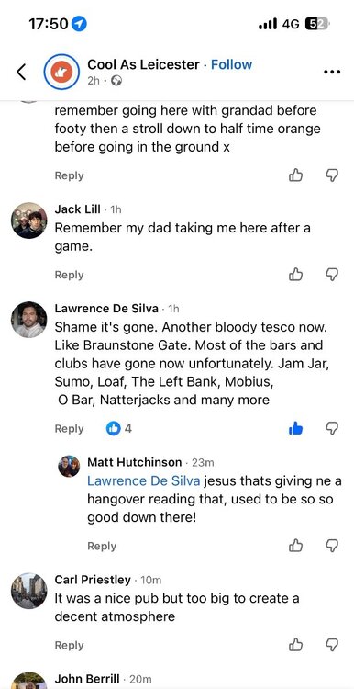Image resolution: width=354 pixels, height=689 pixels.
Task: Open the Lawrence De Silva mention link
Action: coord(144,480)
